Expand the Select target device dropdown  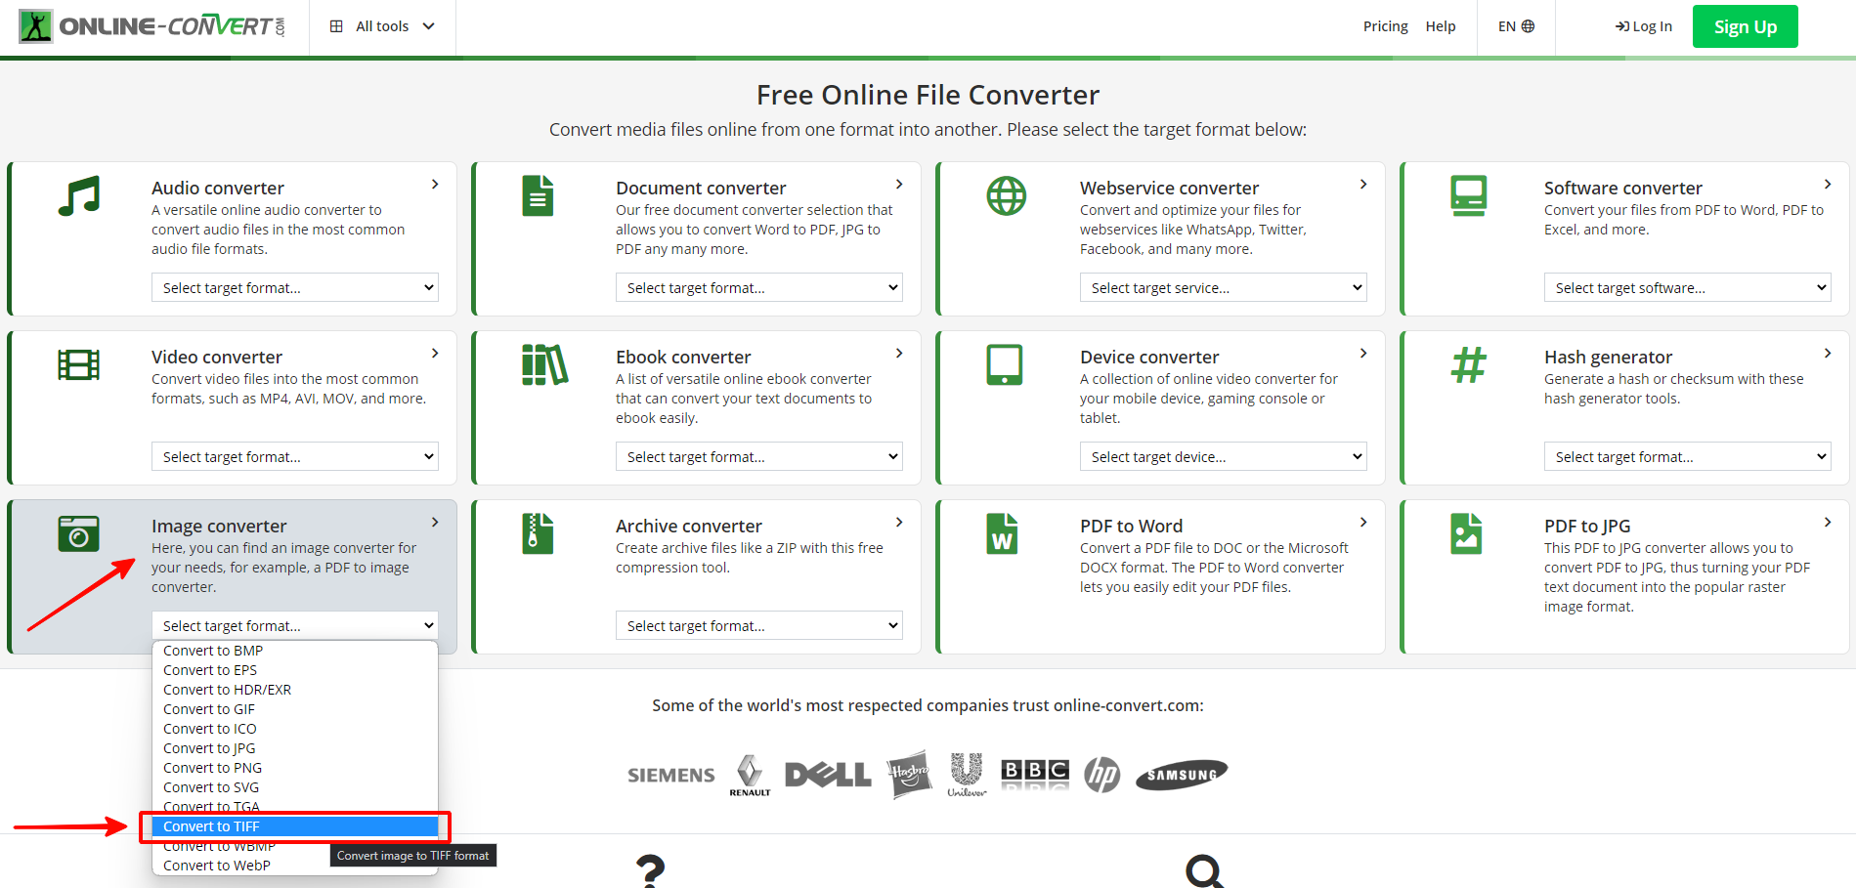[x=1222, y=457]
